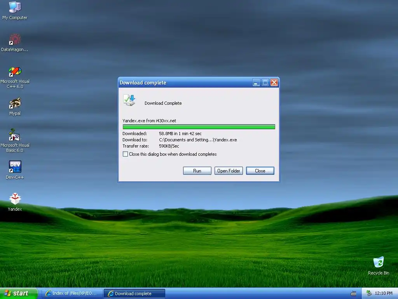
Task: Switch to Download complete taskbar item
Action: click(x=134, y=294)
